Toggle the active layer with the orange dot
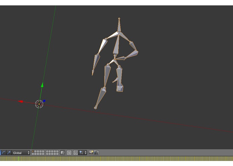 33,152
